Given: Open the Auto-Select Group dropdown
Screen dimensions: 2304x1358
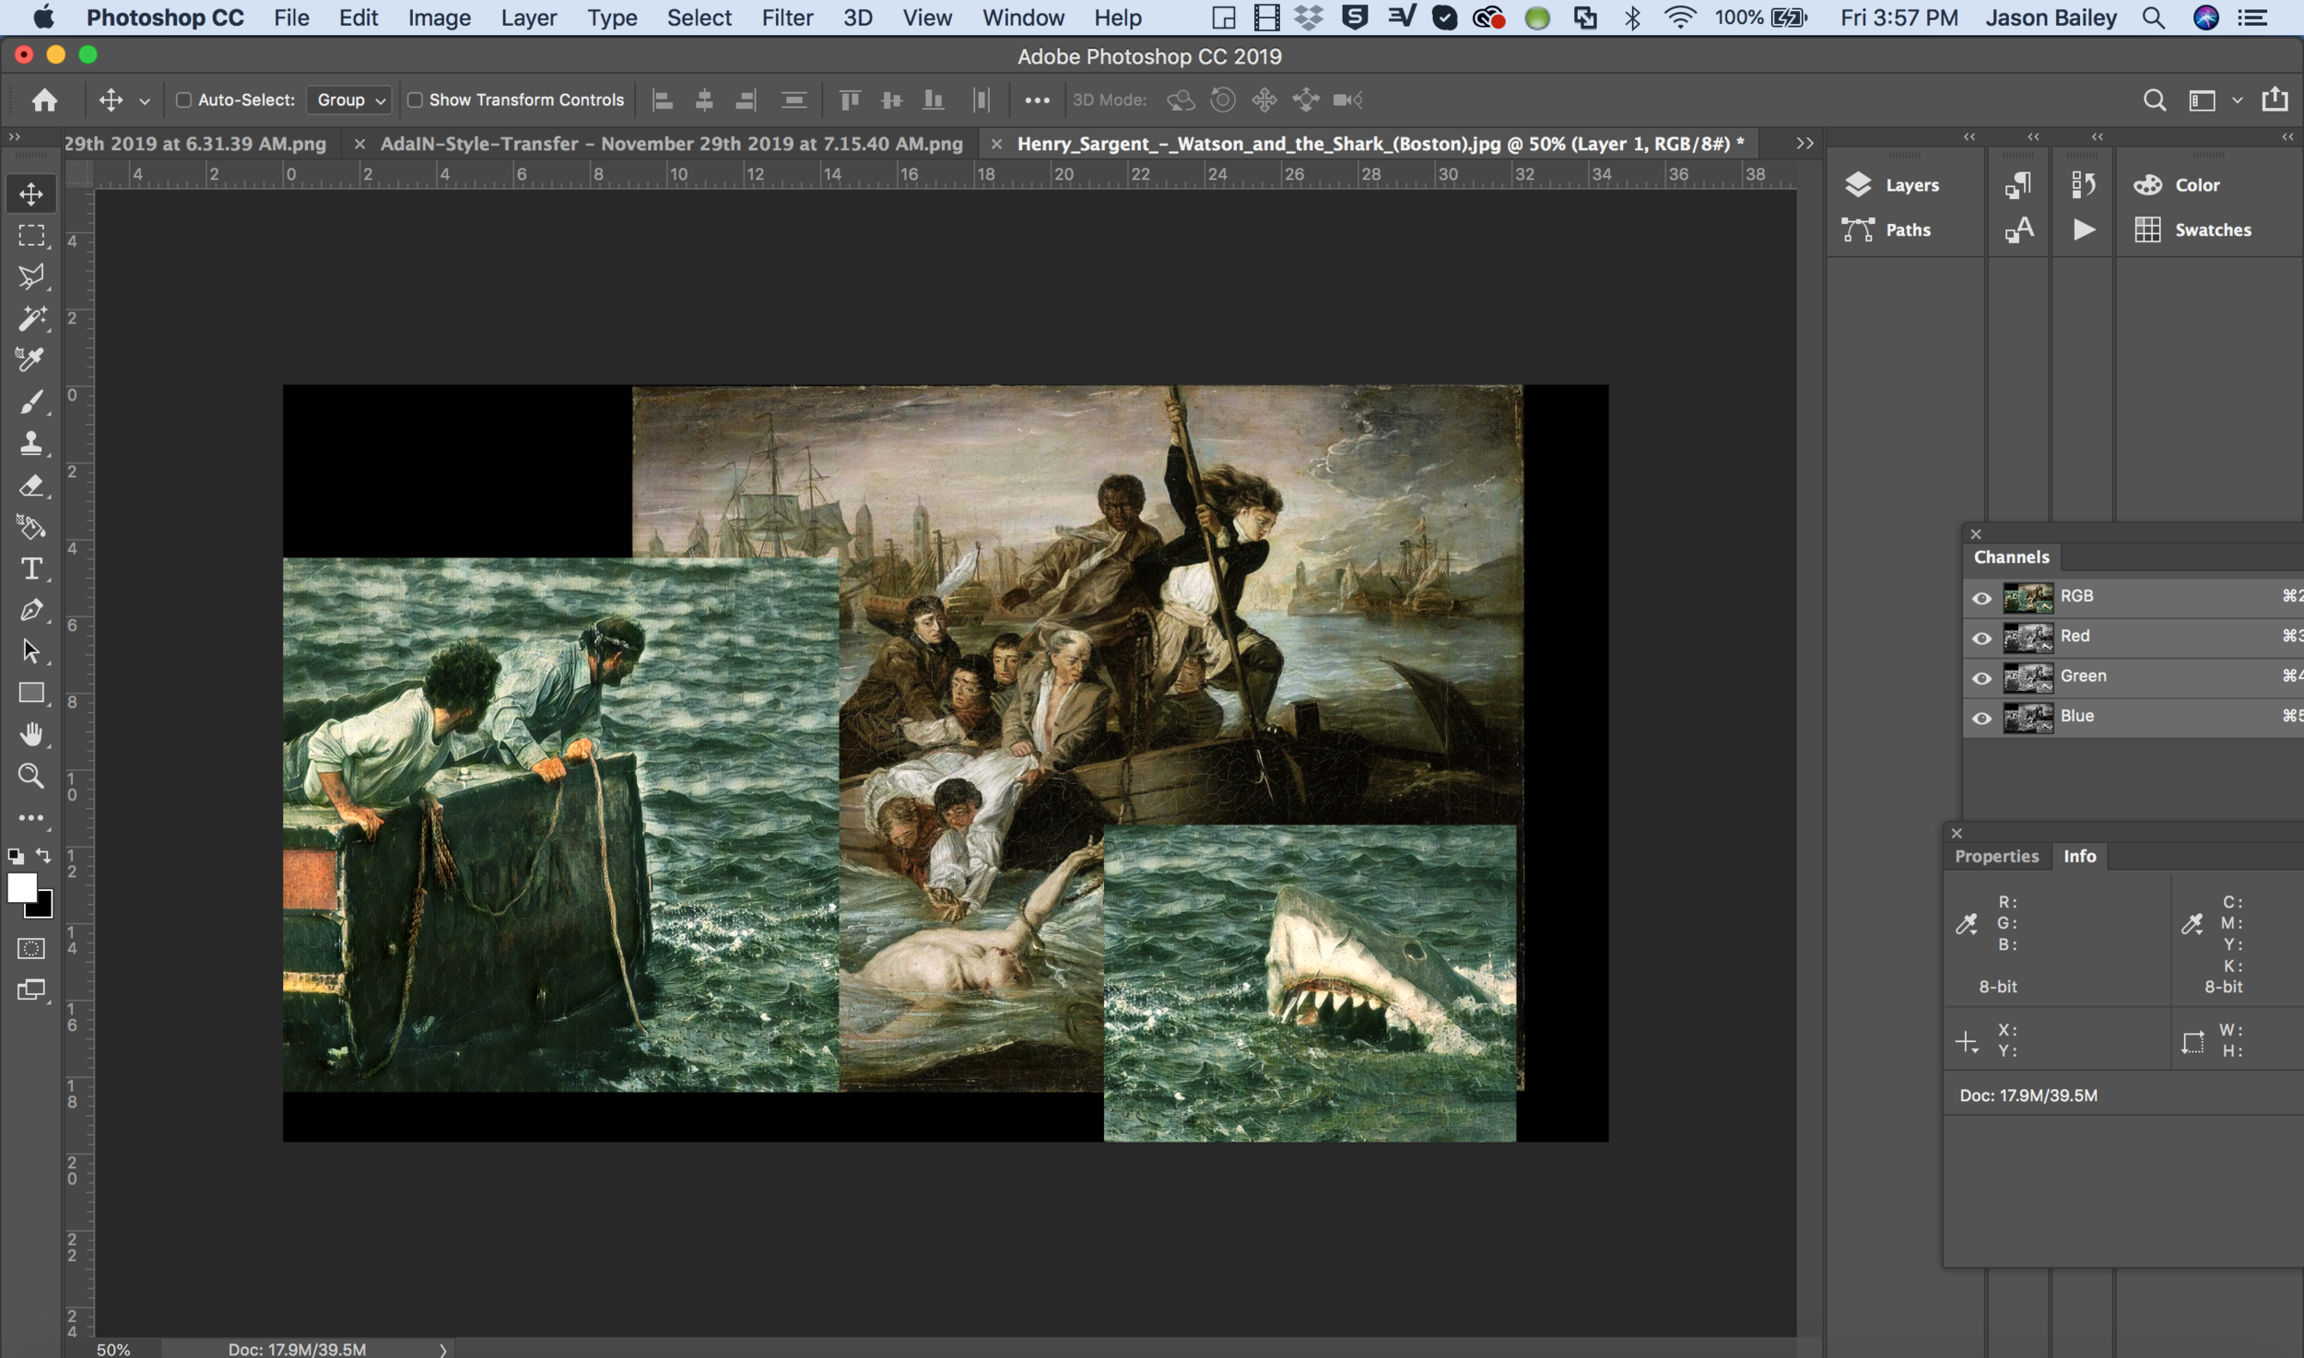Looking at the screenshot, I should (x=350, y=100).
